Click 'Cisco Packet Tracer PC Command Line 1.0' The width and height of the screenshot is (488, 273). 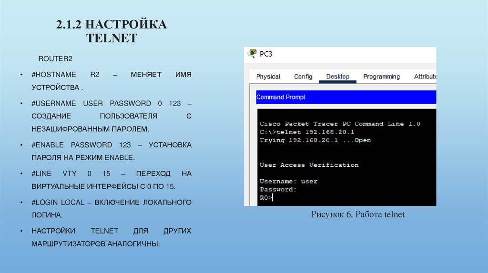click(340, 124)
